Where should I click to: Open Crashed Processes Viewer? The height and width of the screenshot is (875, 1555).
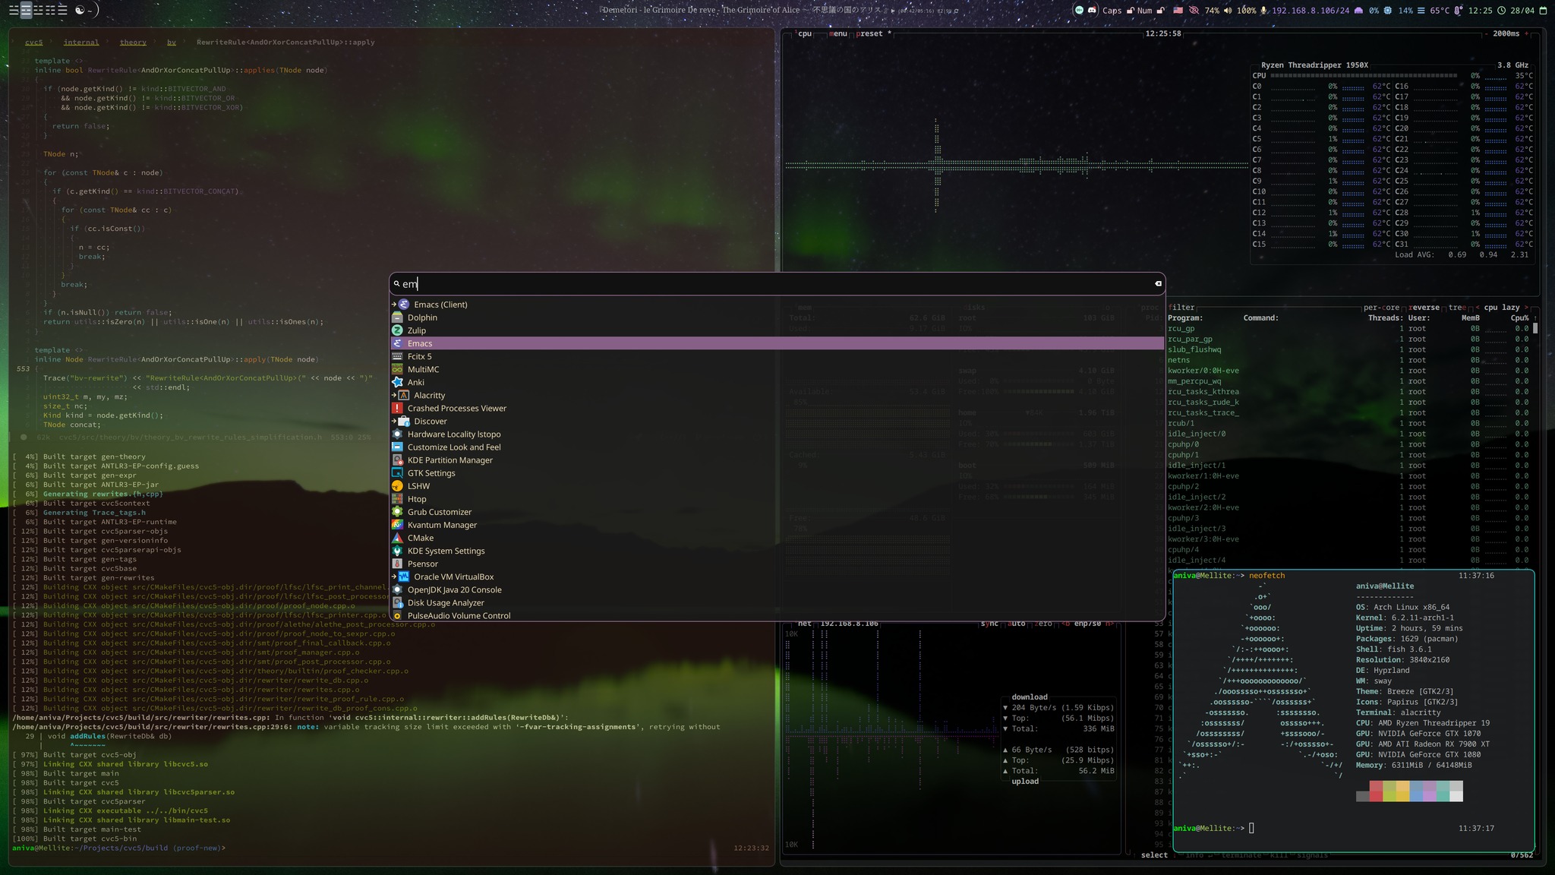(777, 408)
